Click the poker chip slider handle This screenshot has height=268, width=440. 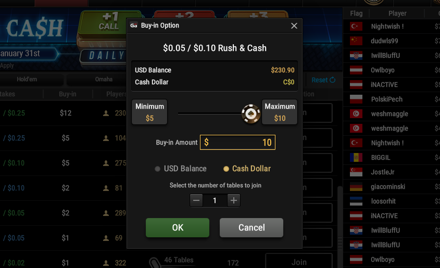(251, 114)
